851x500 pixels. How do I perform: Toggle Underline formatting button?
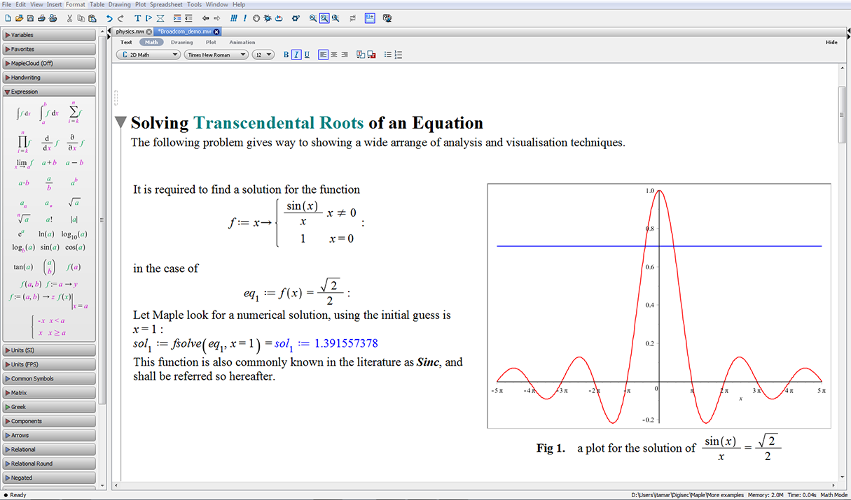307,55
